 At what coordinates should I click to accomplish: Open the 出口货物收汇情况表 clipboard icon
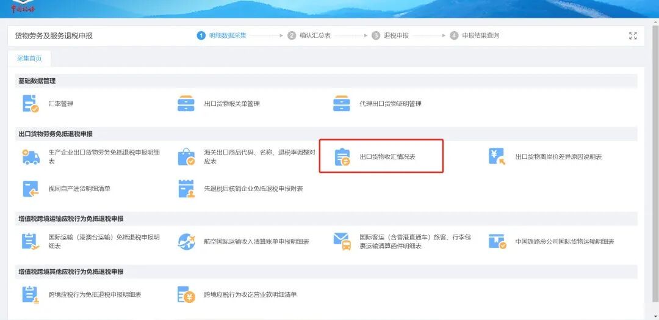pyautogui.click(x=342, y=157)
